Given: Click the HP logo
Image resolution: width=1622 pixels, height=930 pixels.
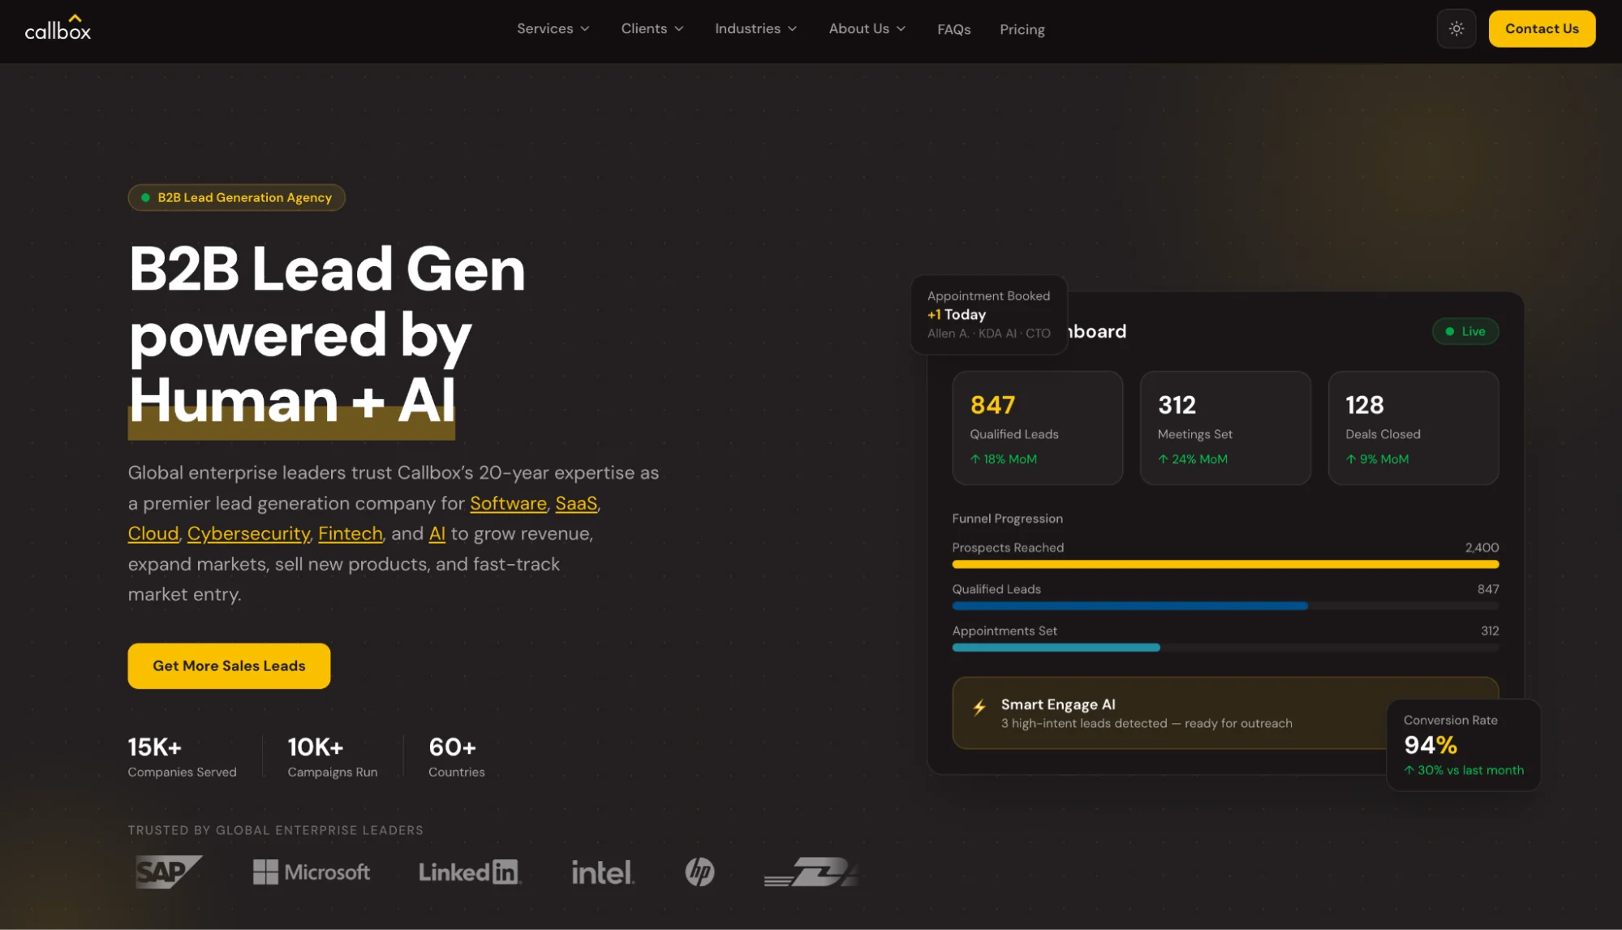Looking at the screenshot, I should tap(699, 872).
